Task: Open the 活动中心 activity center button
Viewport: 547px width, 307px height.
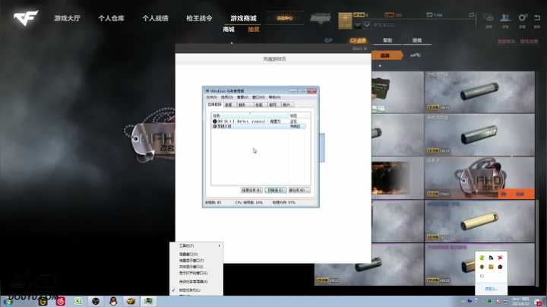Action: [x=285, y=18]
